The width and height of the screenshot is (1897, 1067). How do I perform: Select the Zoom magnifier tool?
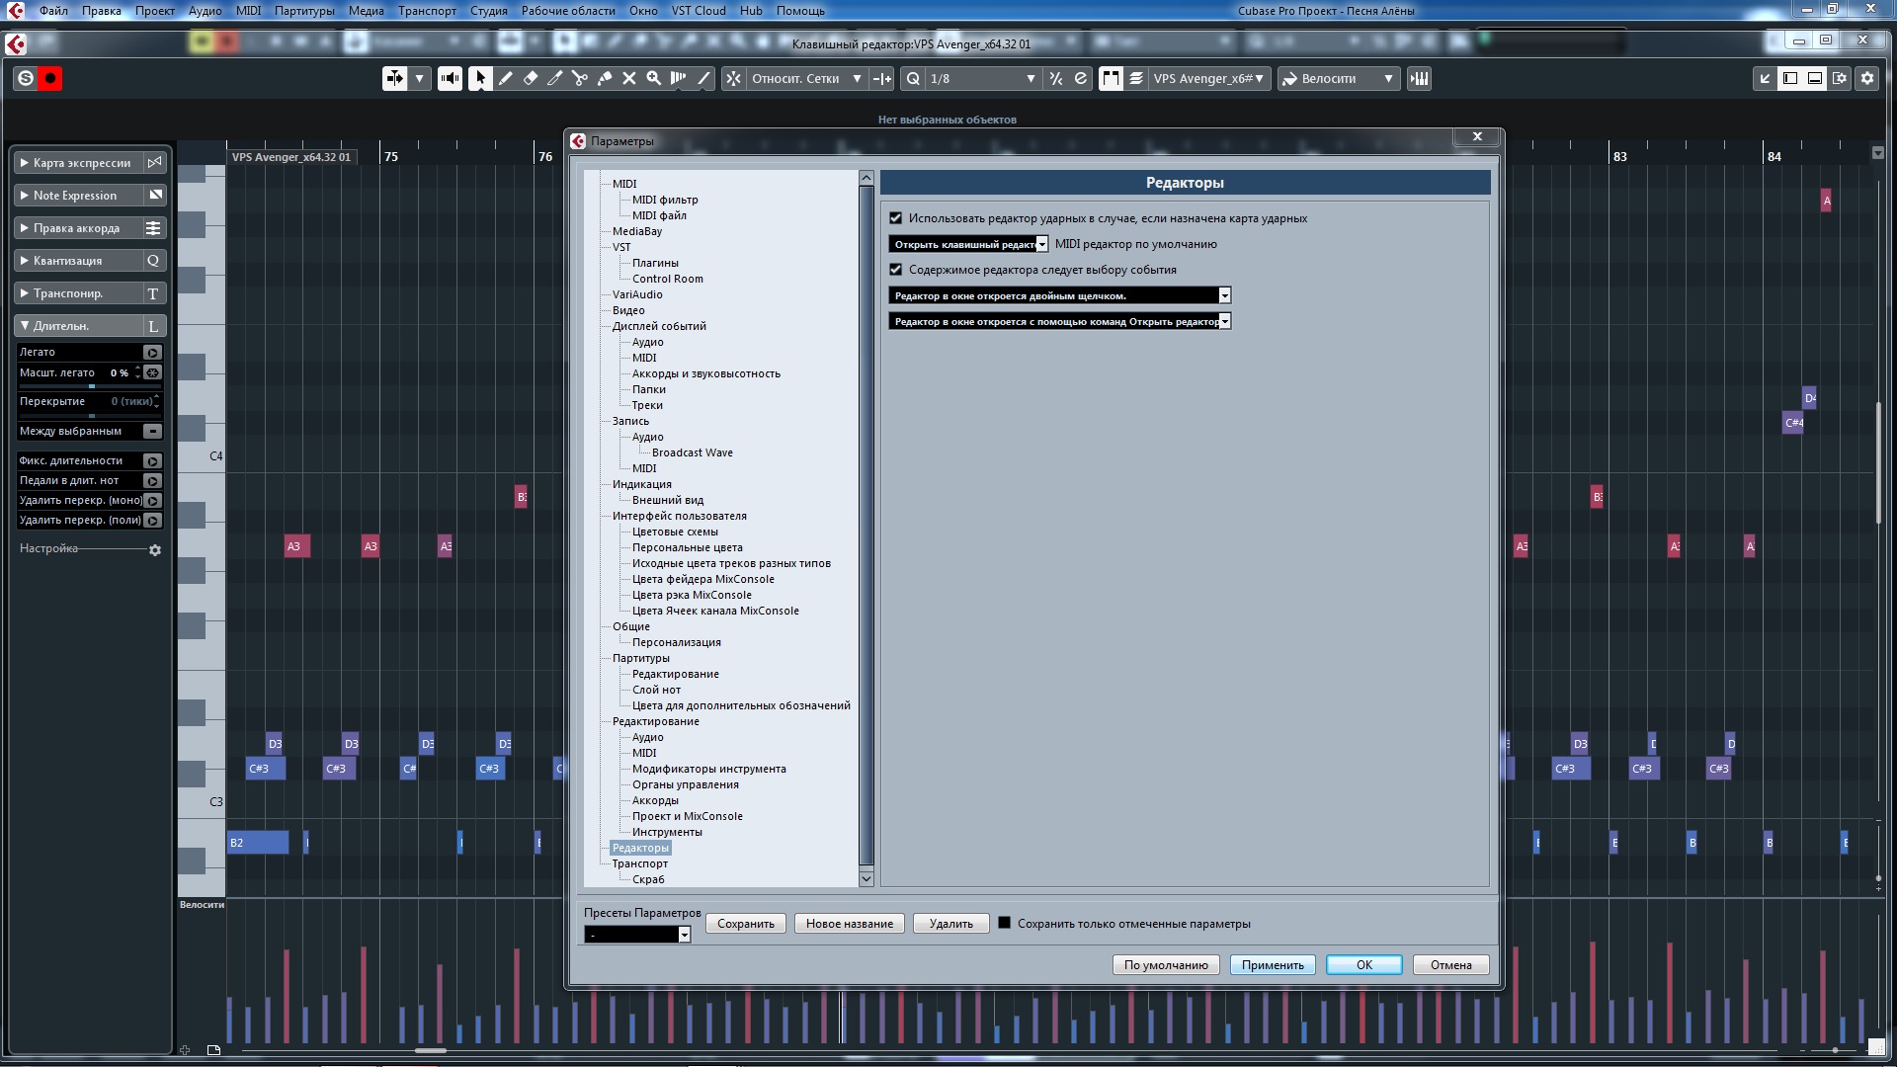point(654,78)
